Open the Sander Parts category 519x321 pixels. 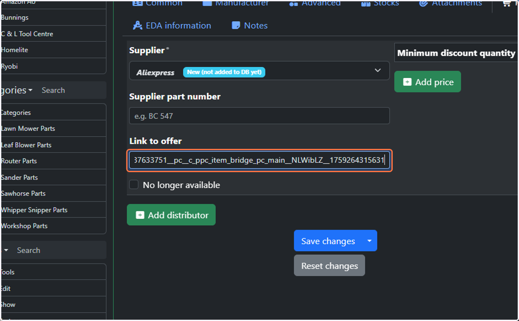coord(53,177)
